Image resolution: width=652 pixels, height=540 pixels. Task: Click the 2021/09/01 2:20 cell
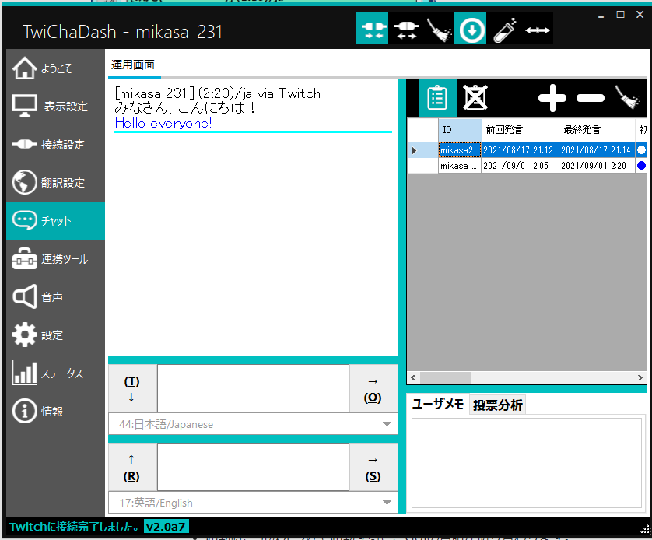point(597,166)
